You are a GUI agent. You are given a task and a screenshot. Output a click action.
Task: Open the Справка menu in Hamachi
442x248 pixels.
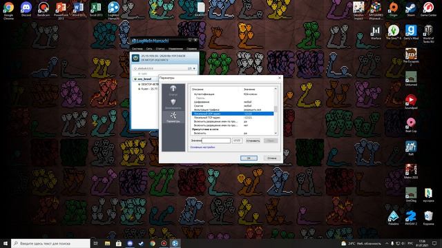191,49
